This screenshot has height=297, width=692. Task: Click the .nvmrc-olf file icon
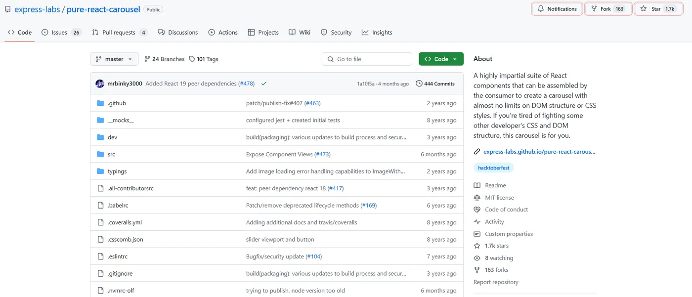(100, 291)
